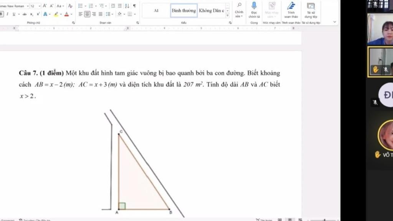The height and width of the screenshot is (221, 393).
Task: Align text right
Action: point(94,14)
